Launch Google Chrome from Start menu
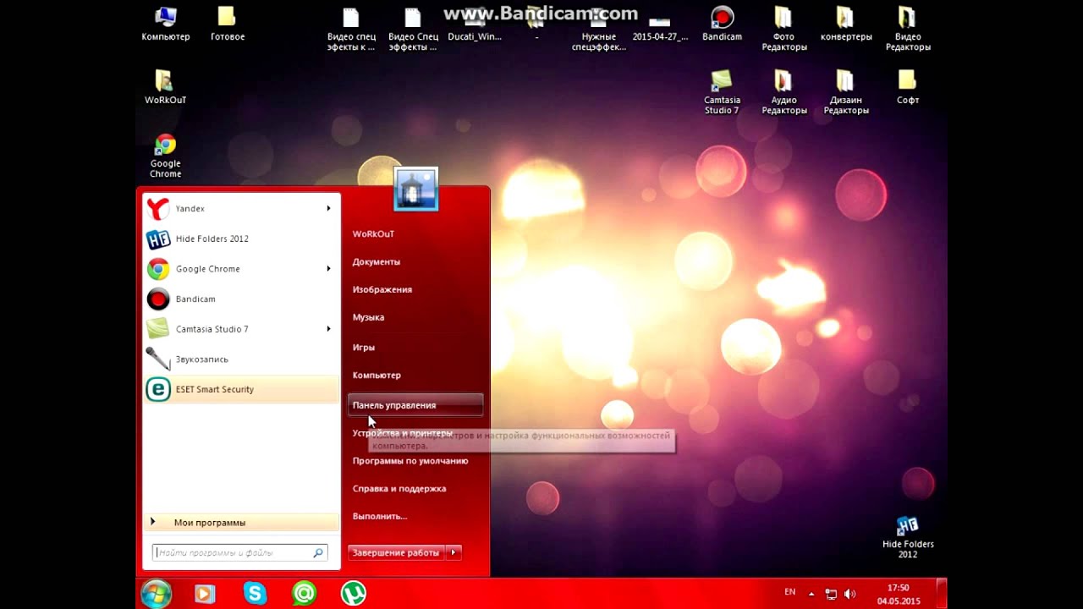 point(241,268)
